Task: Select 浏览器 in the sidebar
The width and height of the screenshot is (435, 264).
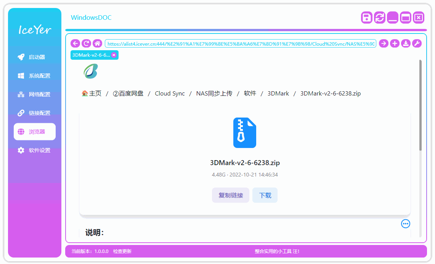Action: point(35,132)
